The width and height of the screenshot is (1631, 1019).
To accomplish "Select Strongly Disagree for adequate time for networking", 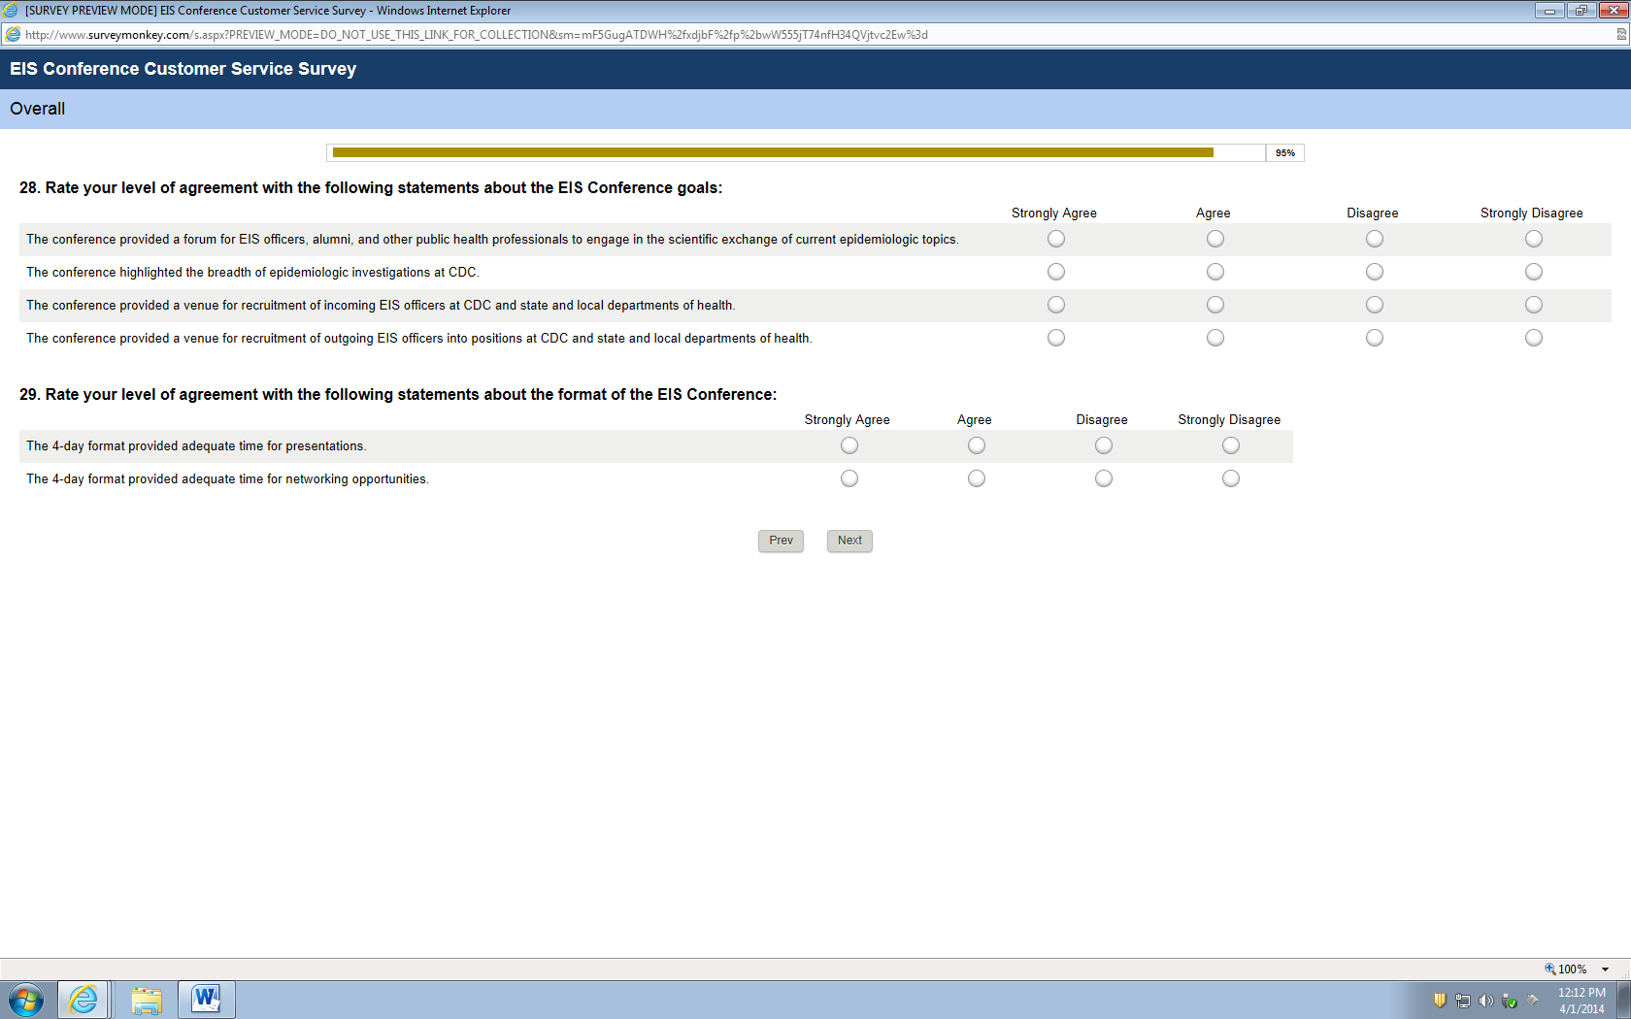I will [1231, 478].
